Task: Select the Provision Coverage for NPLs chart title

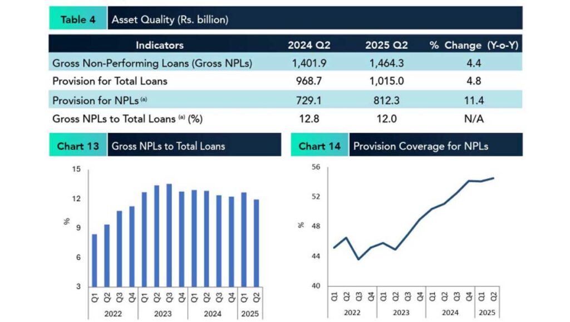Action: [x=421, y=146]
